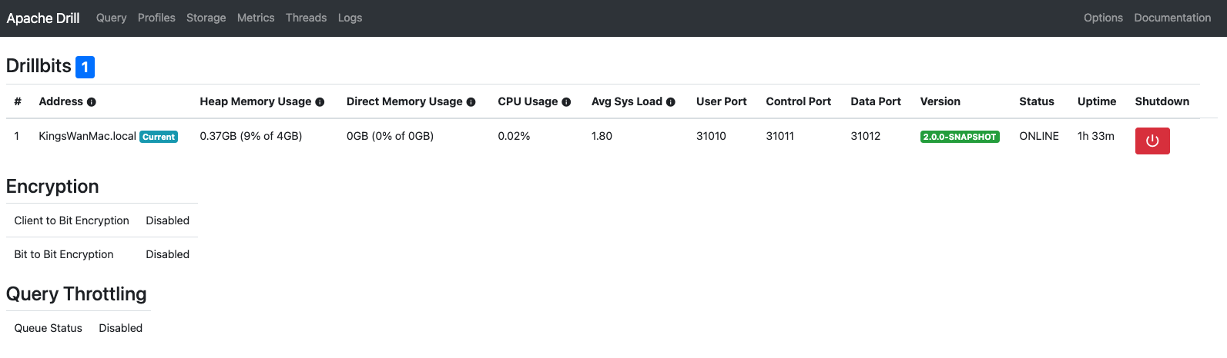Click the Avg Sys Load info icon

pyautogui.click(x=671, y=102)
